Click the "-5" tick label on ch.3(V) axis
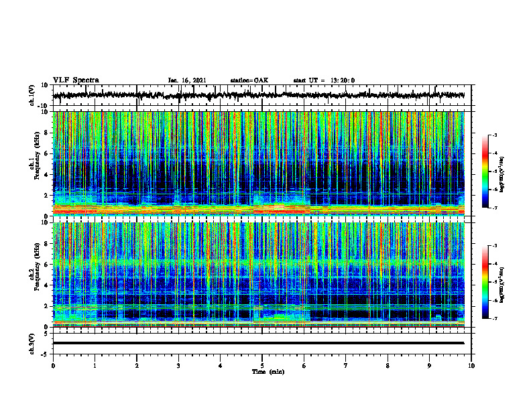Viewport: 531px width, 410px height. click(x=45, y=354)
